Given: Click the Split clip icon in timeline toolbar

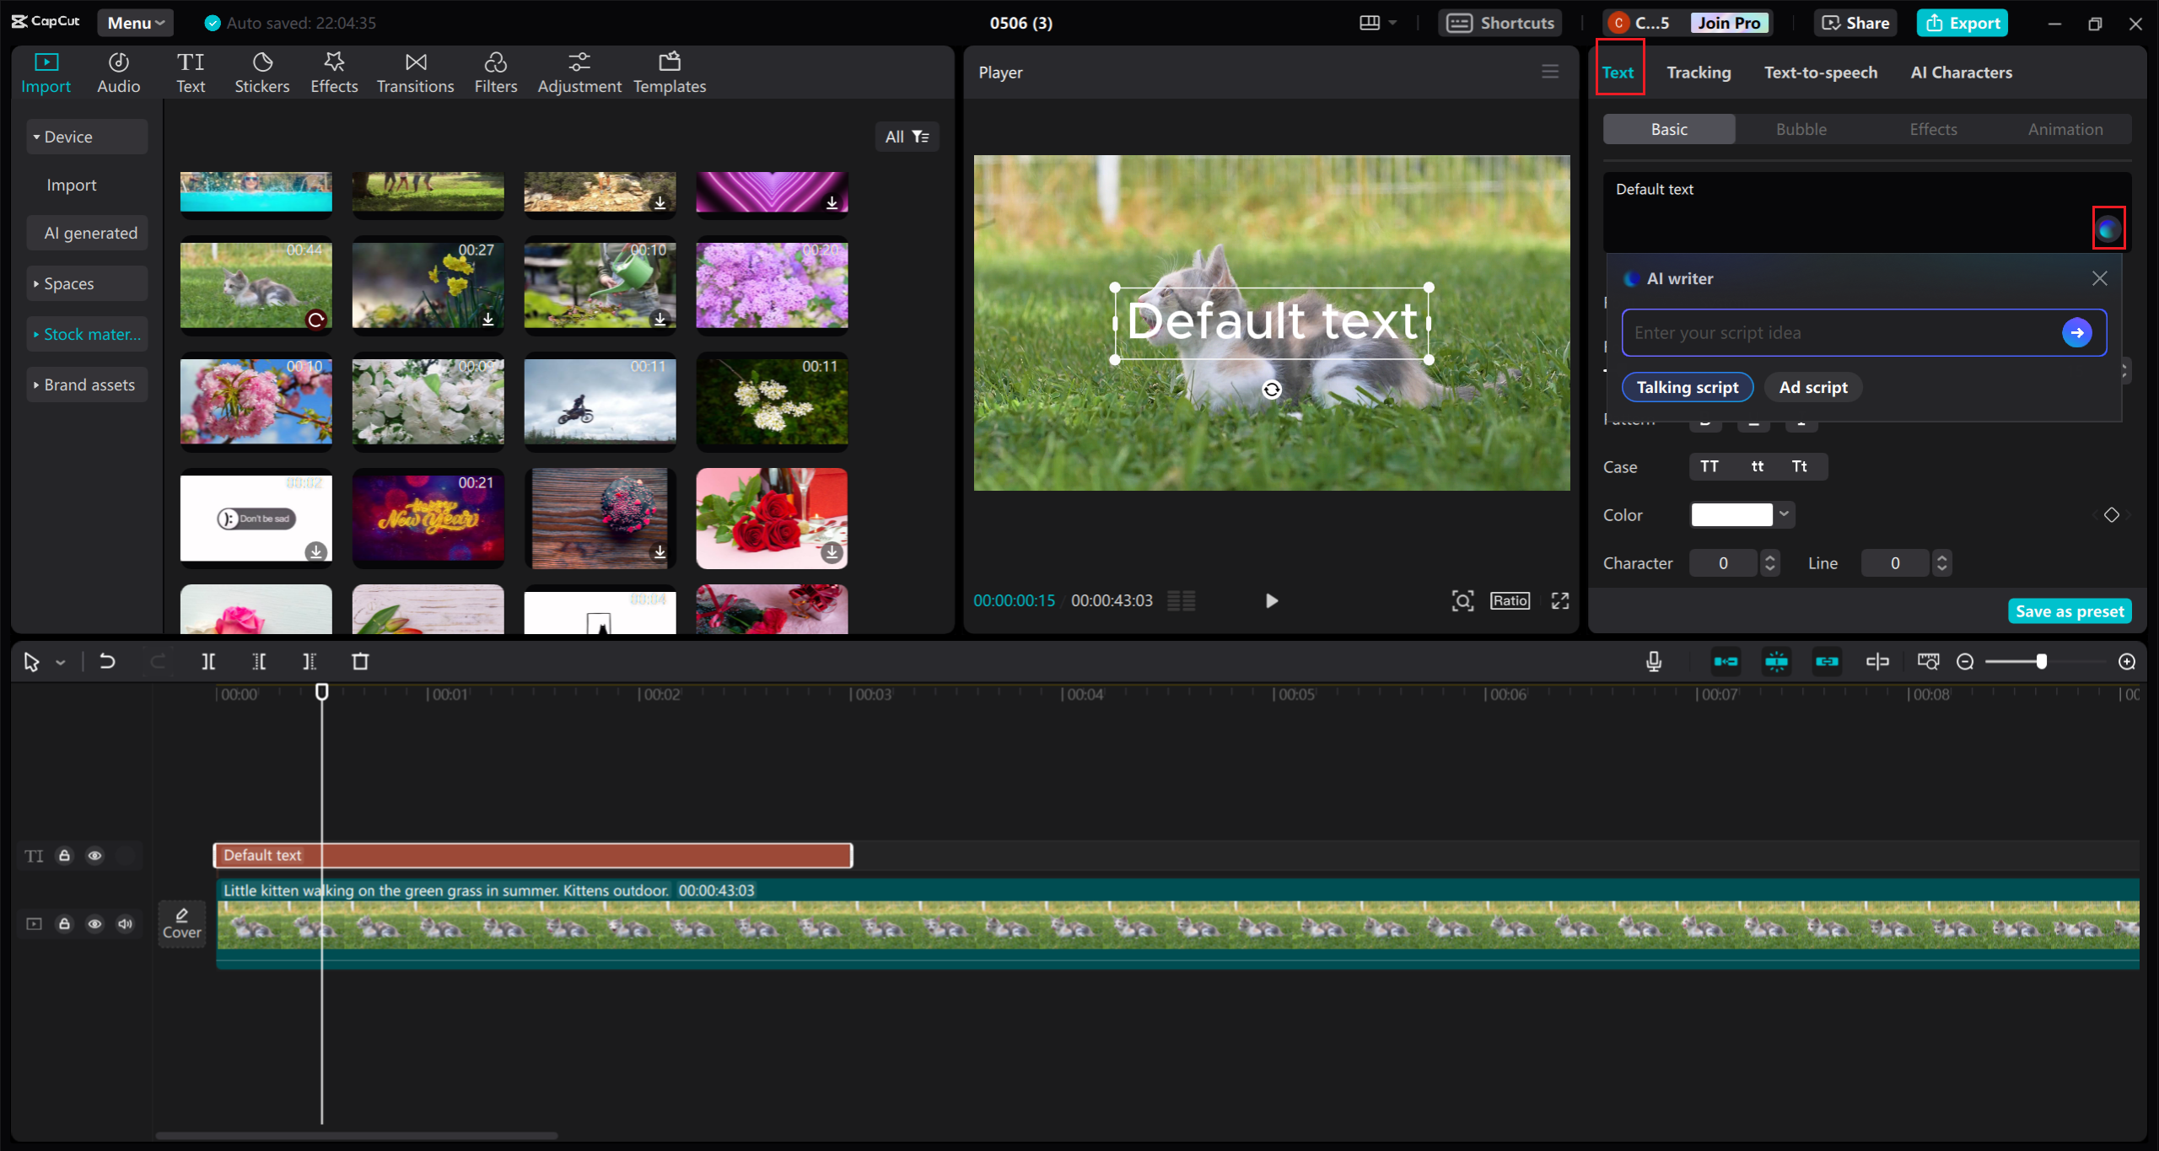Looking at the screenshot, I should click(x=207, y=661).
